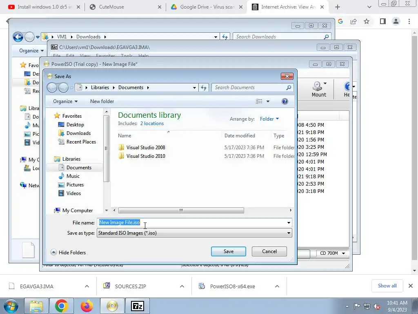Click Show all downloads
The height and width of the screenshot is (314, 418).
pyautogui.click(x=387, y=286)
